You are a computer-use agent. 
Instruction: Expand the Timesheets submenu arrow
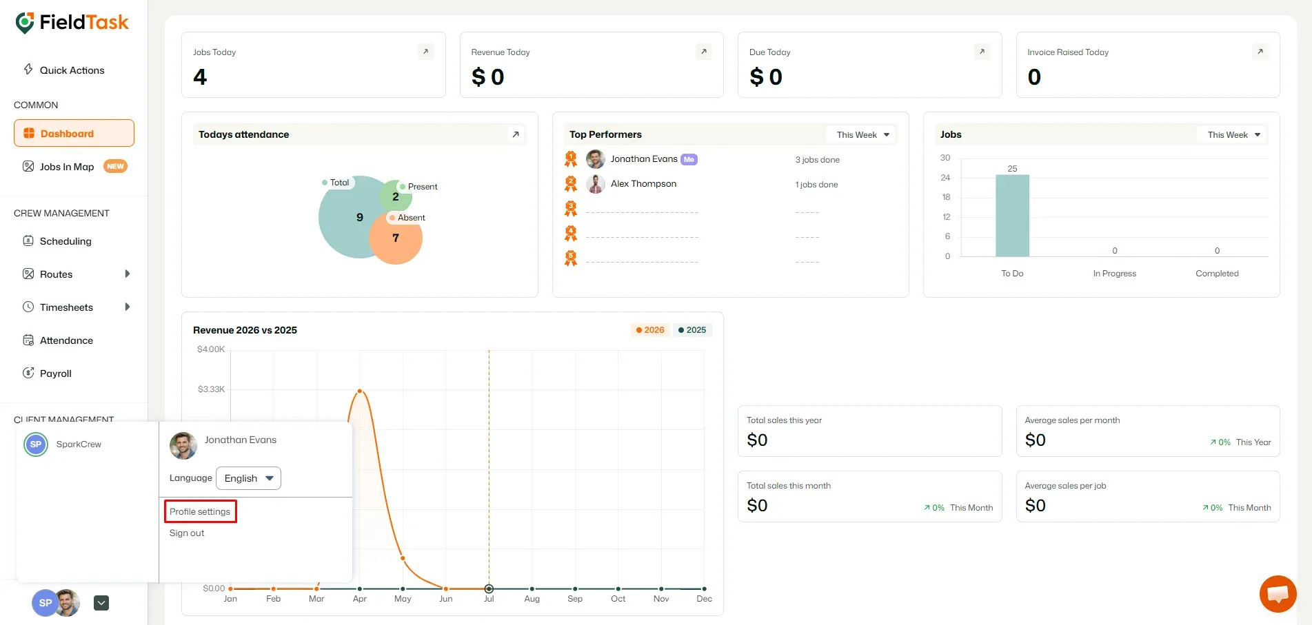pyautogui.click(x=128, y=307)
